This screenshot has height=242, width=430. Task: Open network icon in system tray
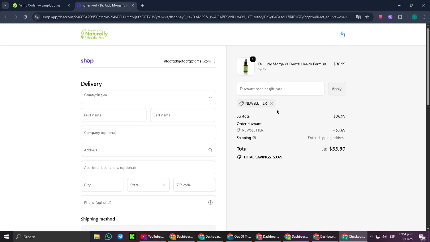[378, 237]
